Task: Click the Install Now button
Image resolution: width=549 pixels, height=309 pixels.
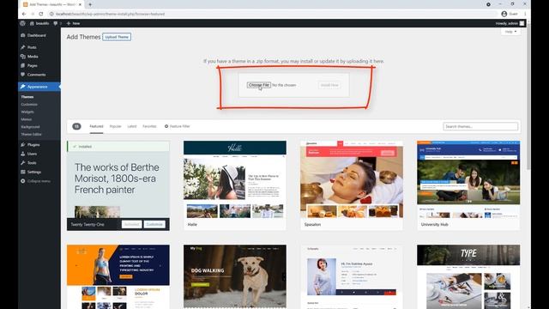Action: (x=329, y=85)
